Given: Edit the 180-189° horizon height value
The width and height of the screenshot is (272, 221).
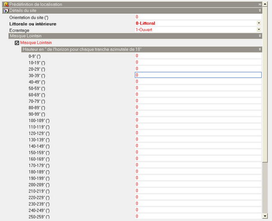Looking at the screenshot, I should point(197,171).
